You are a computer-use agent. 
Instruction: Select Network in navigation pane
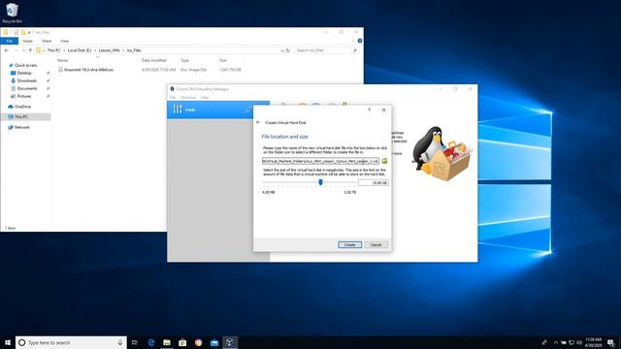click(21, 127)
